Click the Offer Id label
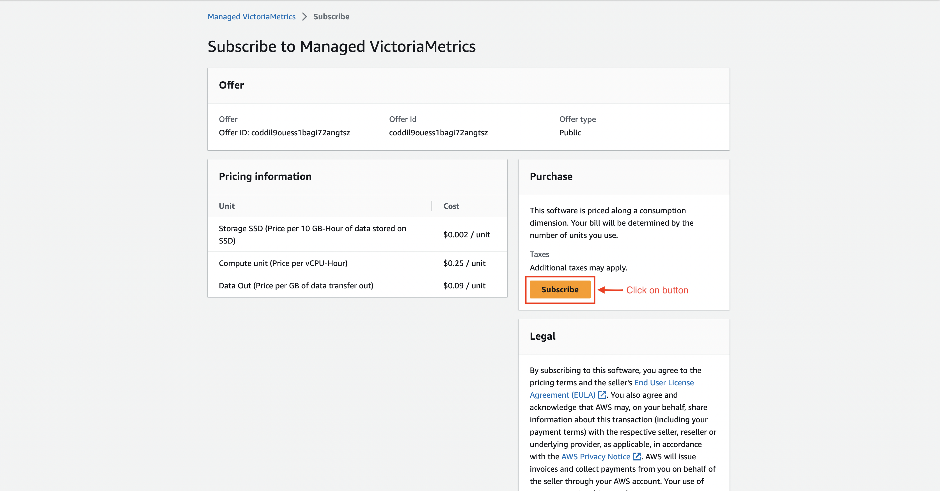Screen dimensions: 940x491 [402, 119]
